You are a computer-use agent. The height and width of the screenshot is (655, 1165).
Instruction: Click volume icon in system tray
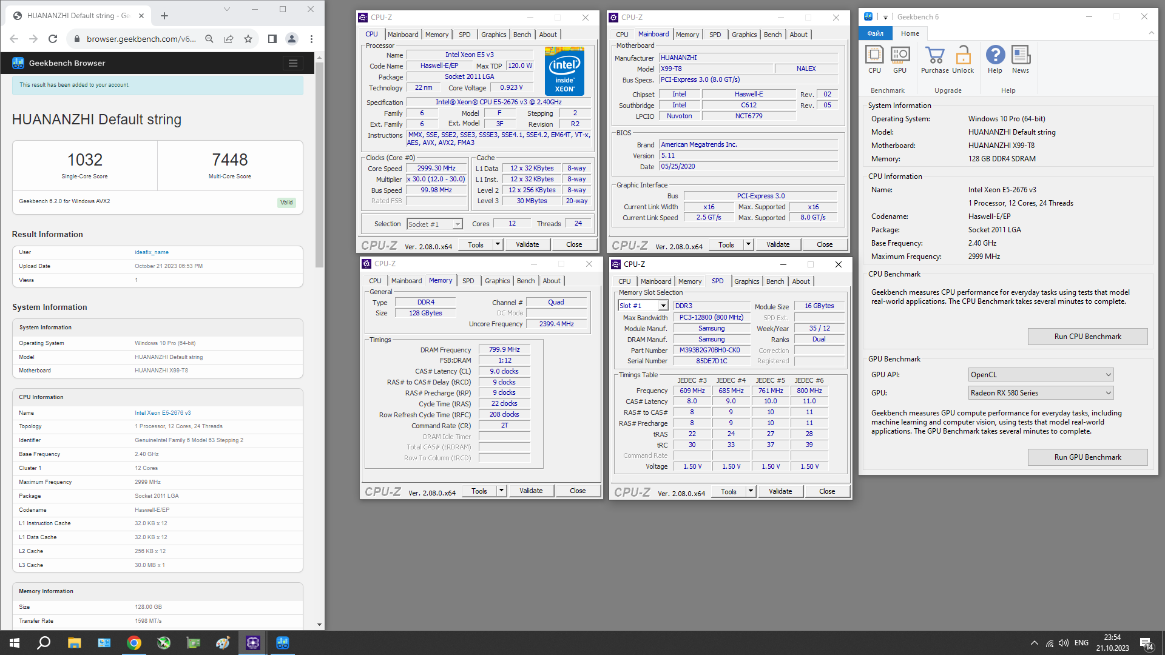point(1063,643)
